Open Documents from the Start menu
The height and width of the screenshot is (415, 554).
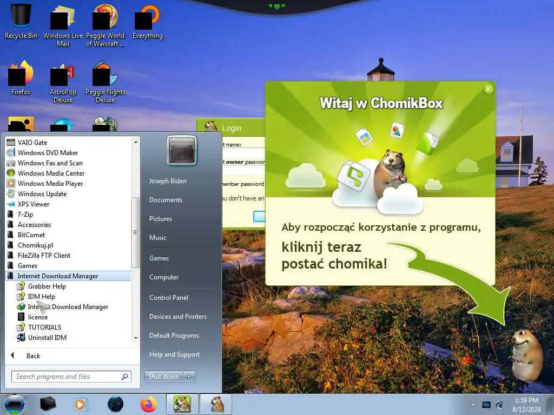click(x=166, y=200)
